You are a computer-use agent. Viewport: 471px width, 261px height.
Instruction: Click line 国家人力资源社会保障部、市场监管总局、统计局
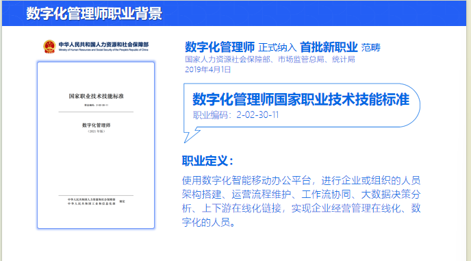coord(270,59)
